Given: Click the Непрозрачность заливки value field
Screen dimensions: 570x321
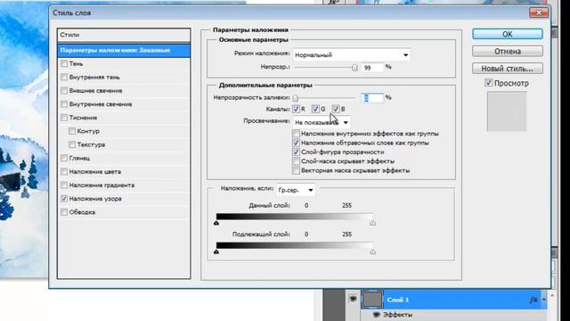Looking at the screenshot, I should pos(372,98).
